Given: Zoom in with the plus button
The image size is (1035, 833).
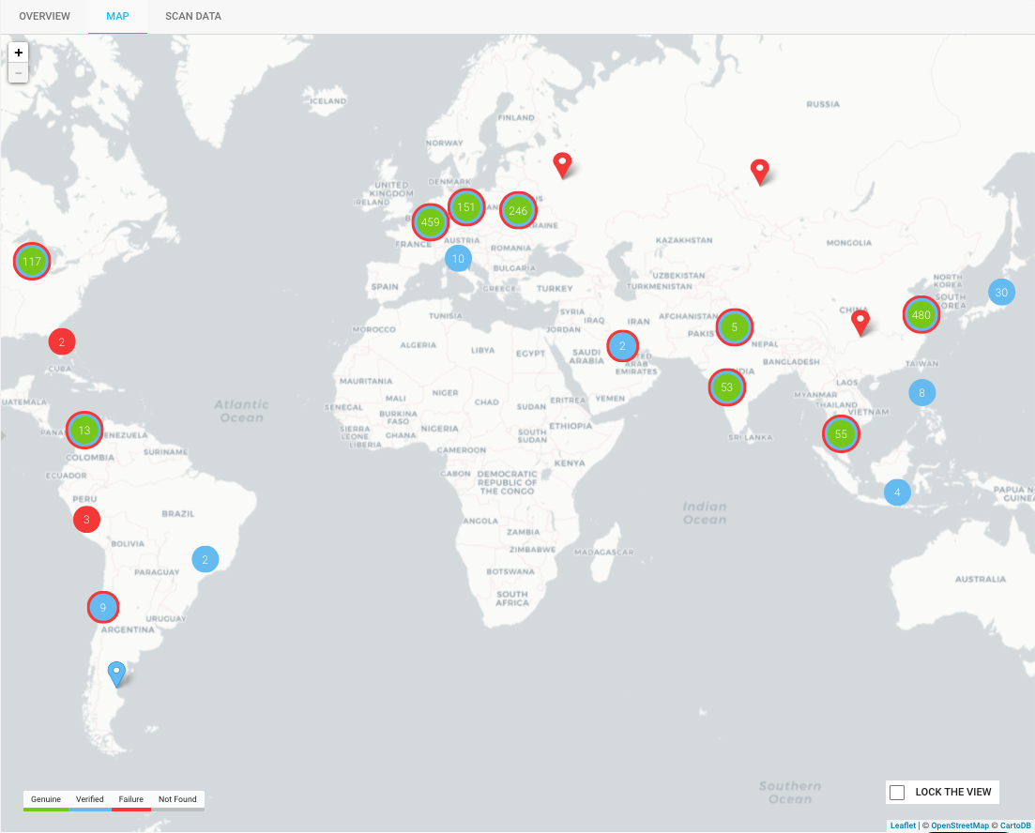Looking at the screenshot, I should [x=18, y=53].
